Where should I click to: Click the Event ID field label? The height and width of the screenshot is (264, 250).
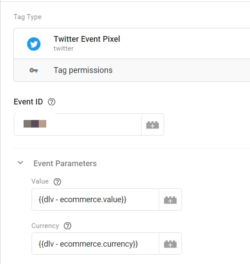tap(28, 102)
